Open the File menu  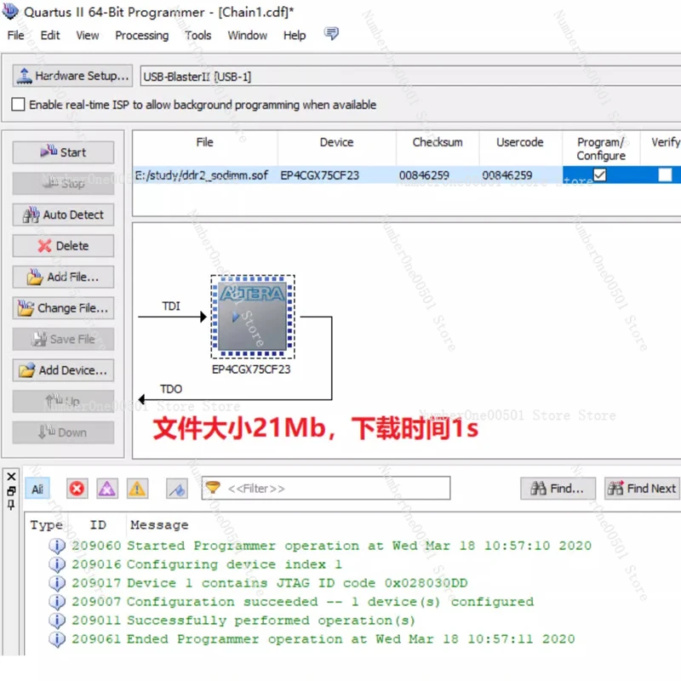[x=15, y=35]
